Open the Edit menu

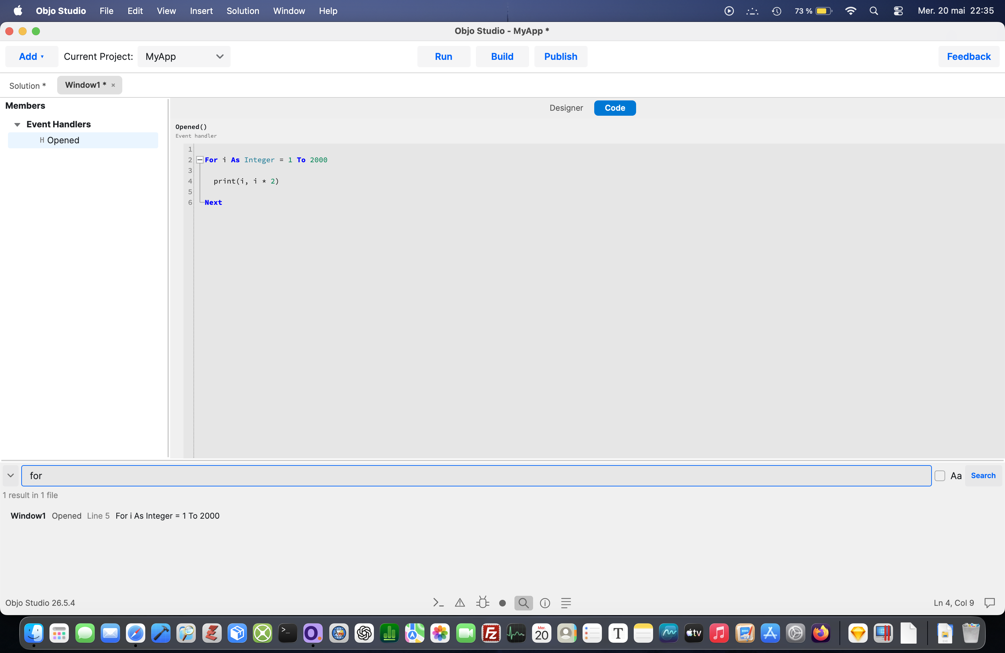[135, 11]
